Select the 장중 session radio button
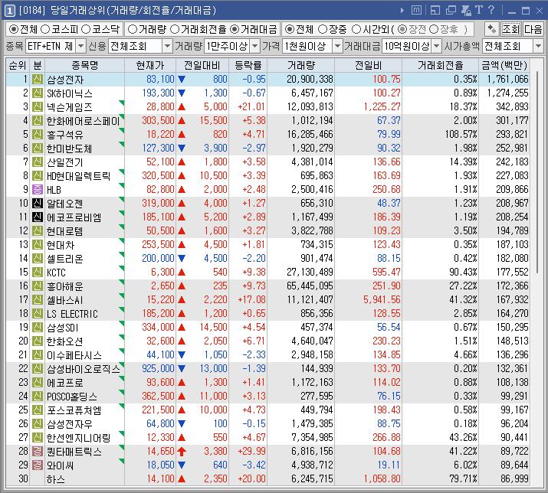This screenshot has width=548, height=493. tap(323, 29)
